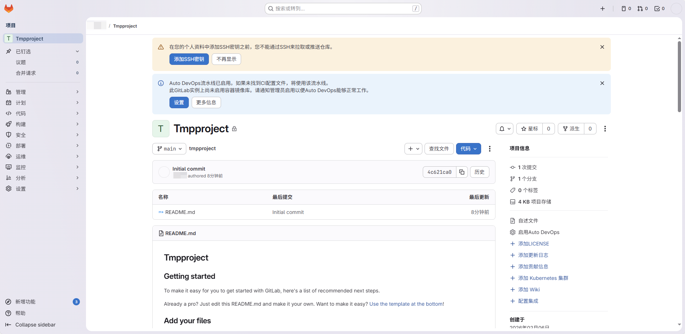Viewport: 685px width, 334px height.
Task: Open the main branch selector dropdown
Action: click(169, 149)
